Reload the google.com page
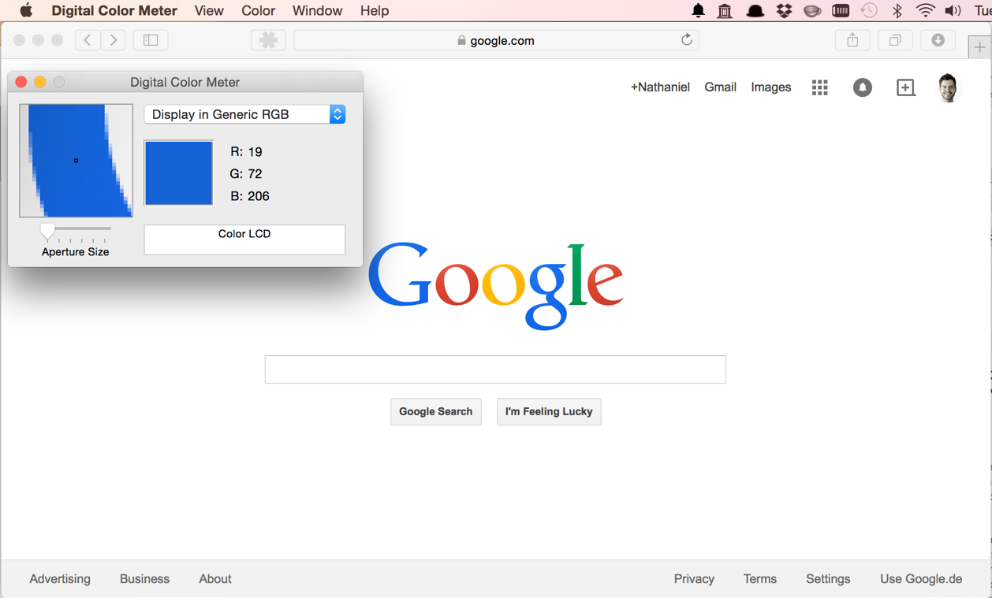 687,40
